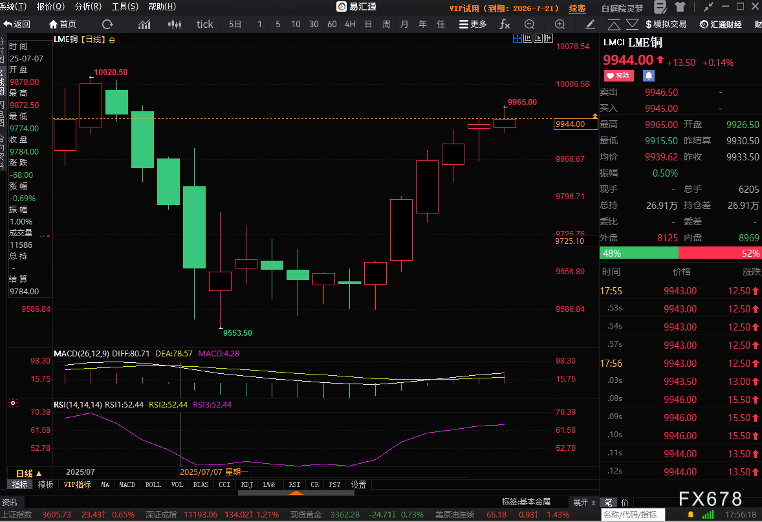Select the 4H timeframe period
This screenshot has height=522, width=762.
(x=350, y=24)
